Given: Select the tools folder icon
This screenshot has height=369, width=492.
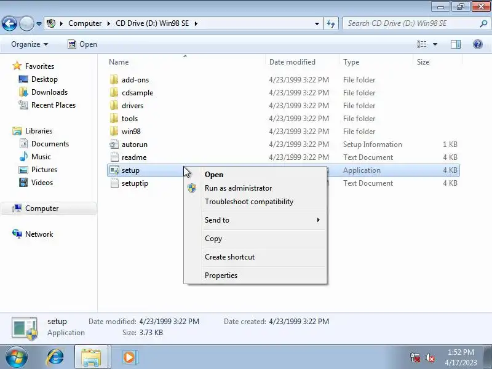Looking at the screenshot, I should pyautogui.click(x=114, y=118).
